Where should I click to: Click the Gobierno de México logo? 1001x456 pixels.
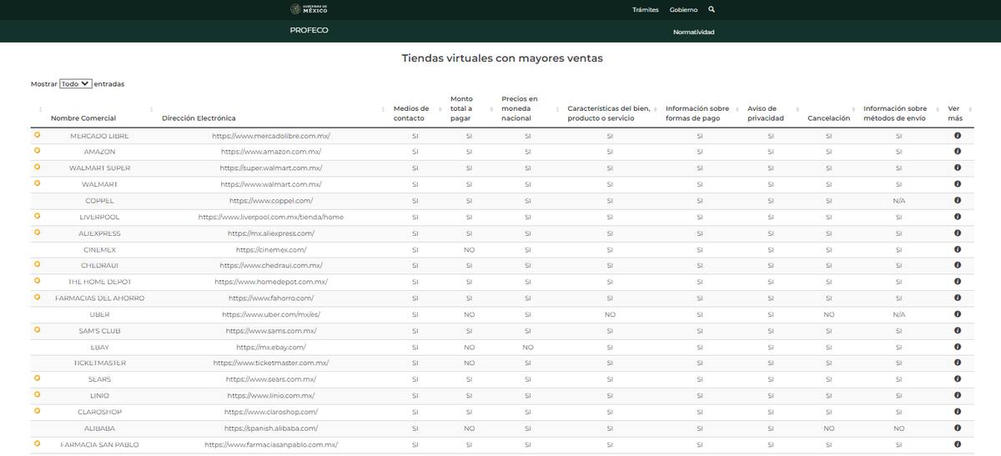point(309,9)
